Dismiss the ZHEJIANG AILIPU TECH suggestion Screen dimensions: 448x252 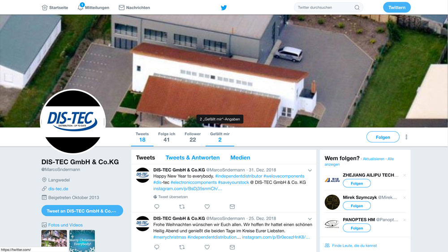coord(405,175)
